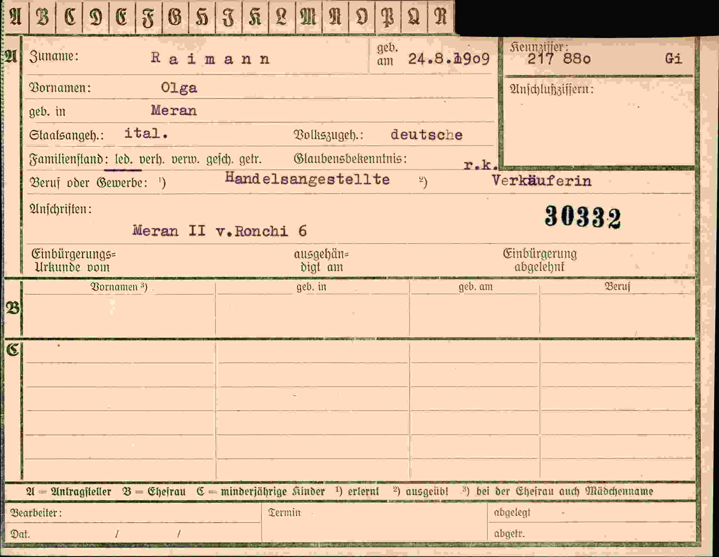The height and width of the screenshot is (557, 719).
Task: Click the stamped number '30332'
Action: click(583, 217)
